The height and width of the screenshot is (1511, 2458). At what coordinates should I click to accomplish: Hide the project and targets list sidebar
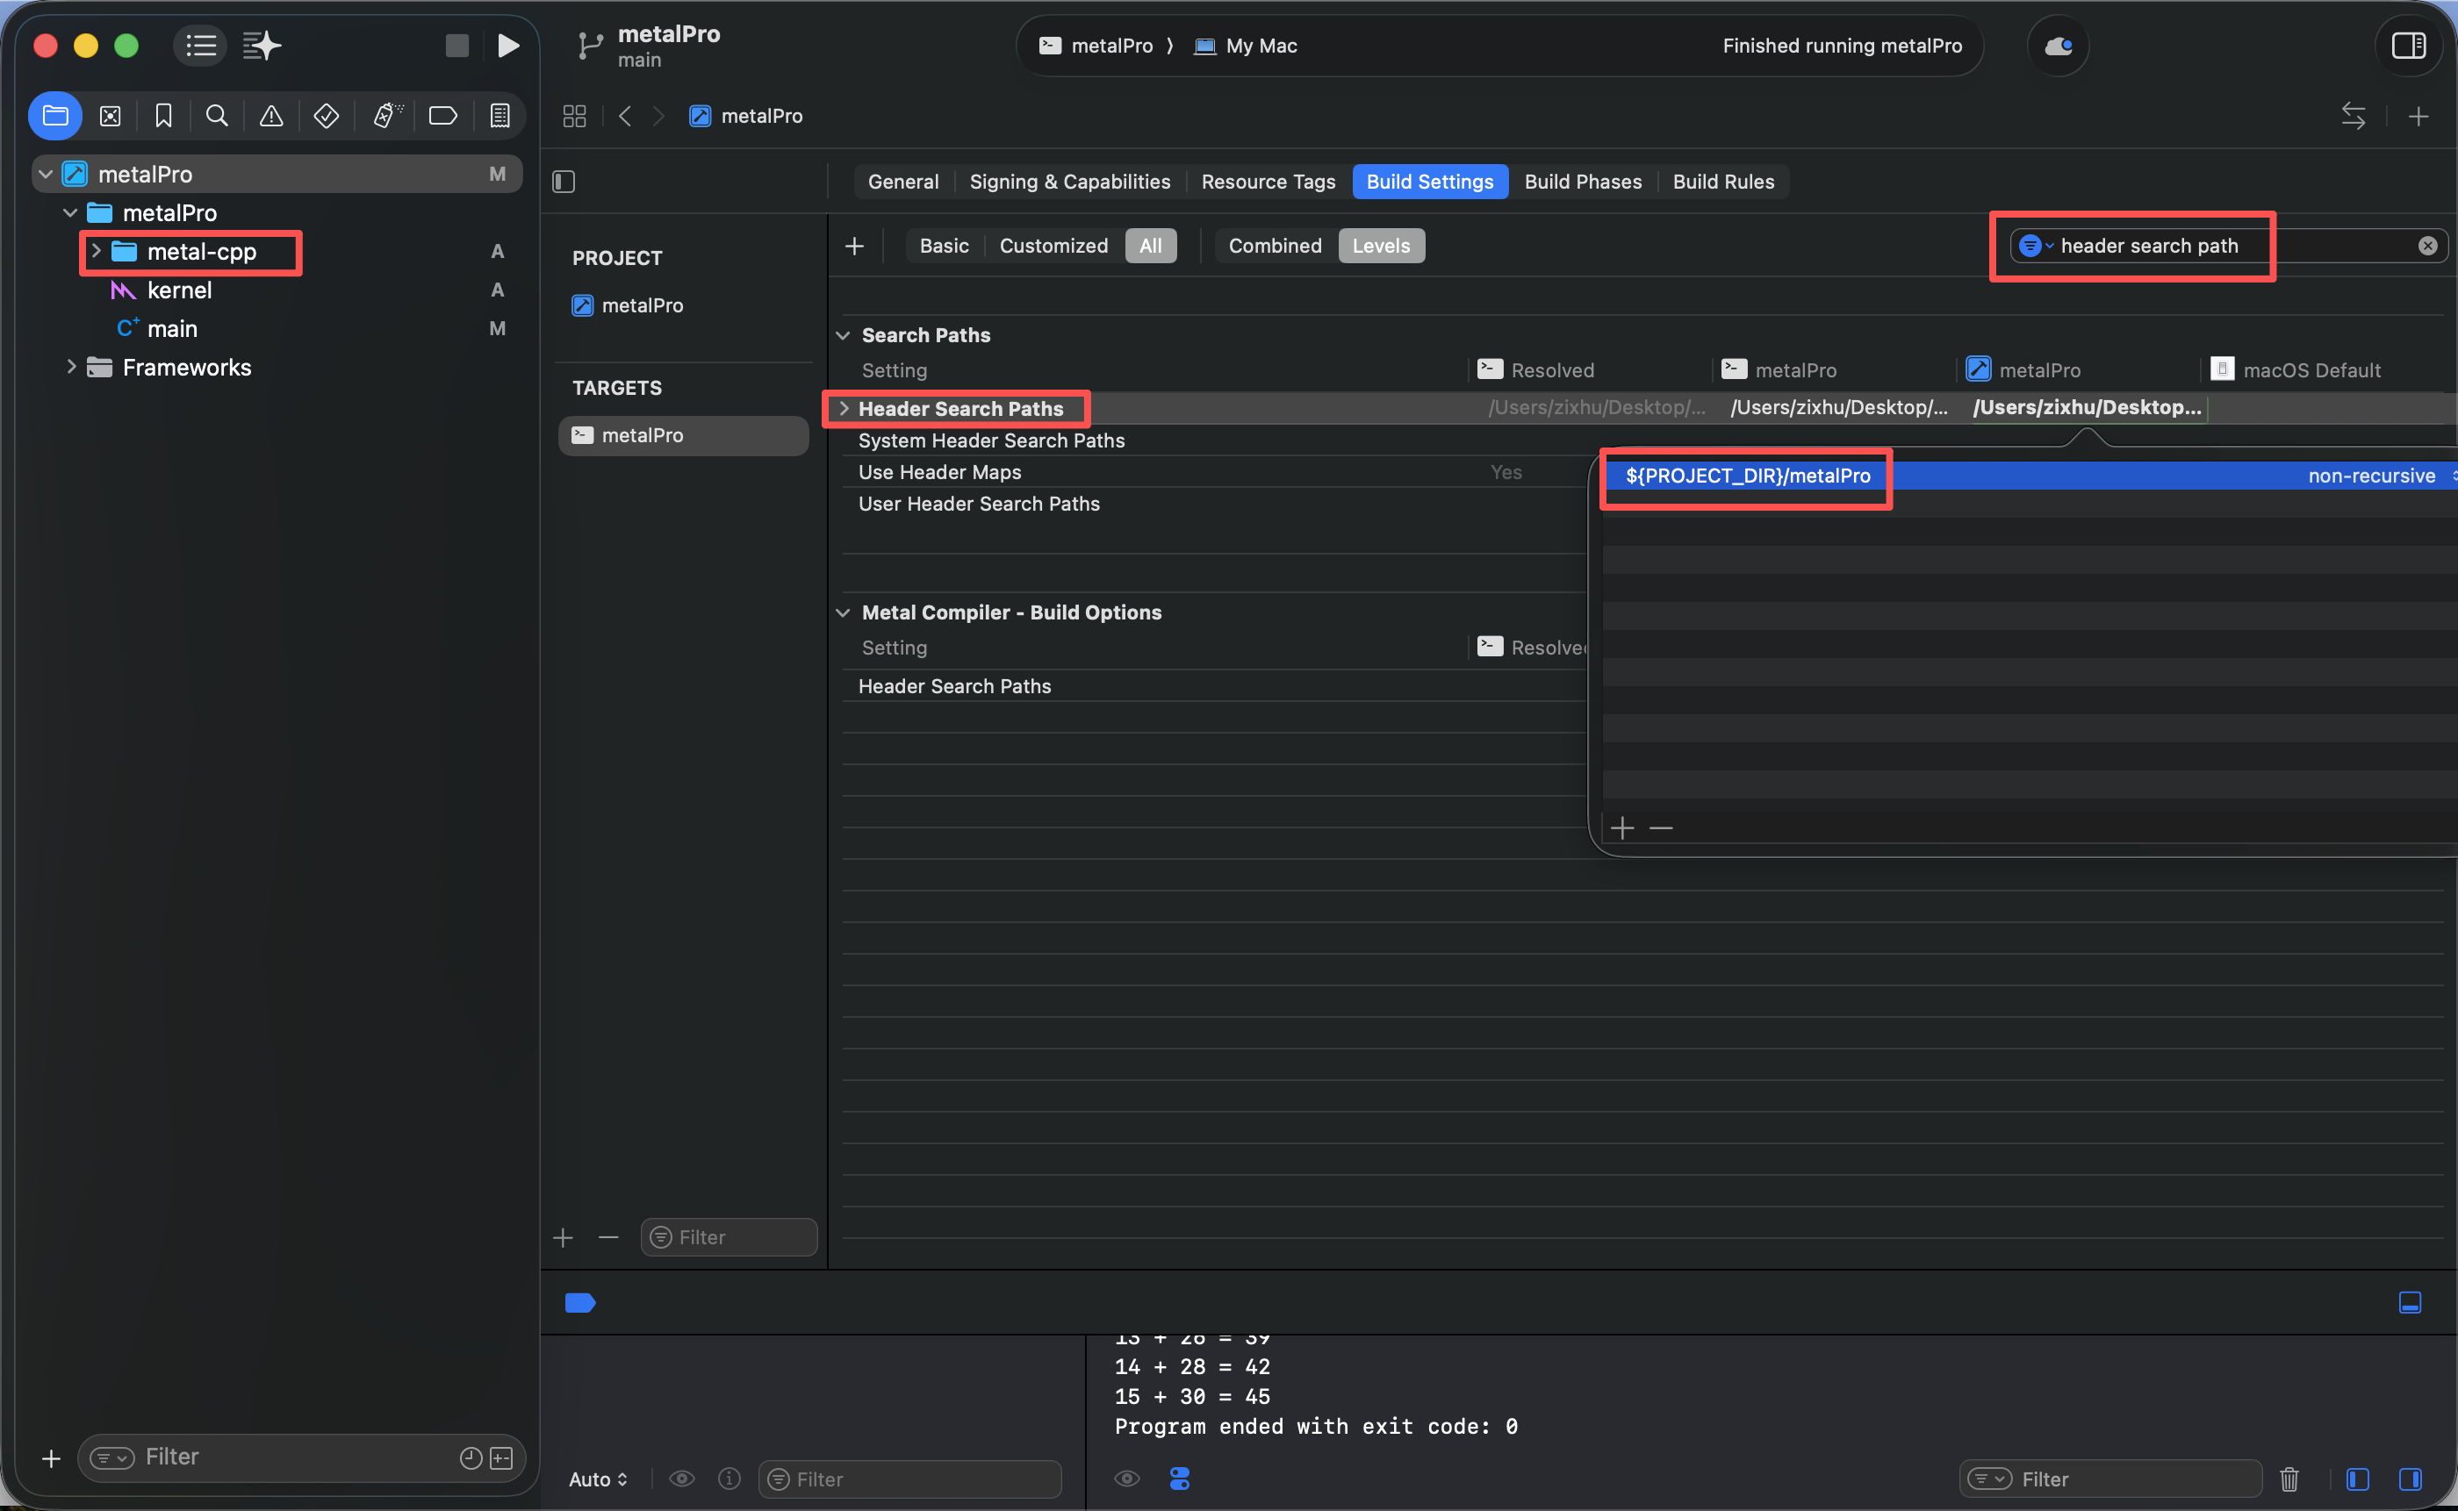point(564,182)
